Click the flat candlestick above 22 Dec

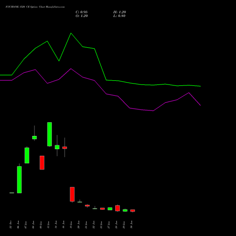pos(12,193)
